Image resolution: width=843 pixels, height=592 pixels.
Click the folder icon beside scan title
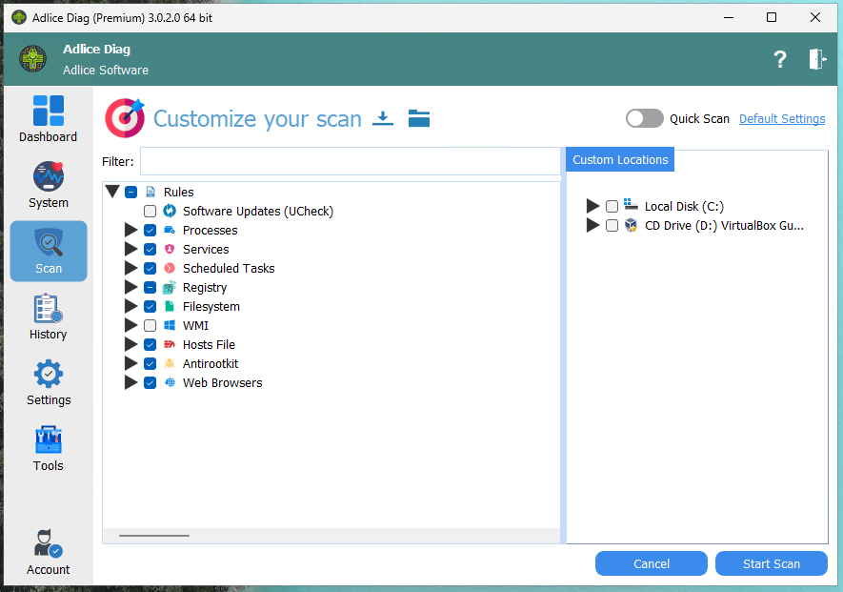(419, 118)
